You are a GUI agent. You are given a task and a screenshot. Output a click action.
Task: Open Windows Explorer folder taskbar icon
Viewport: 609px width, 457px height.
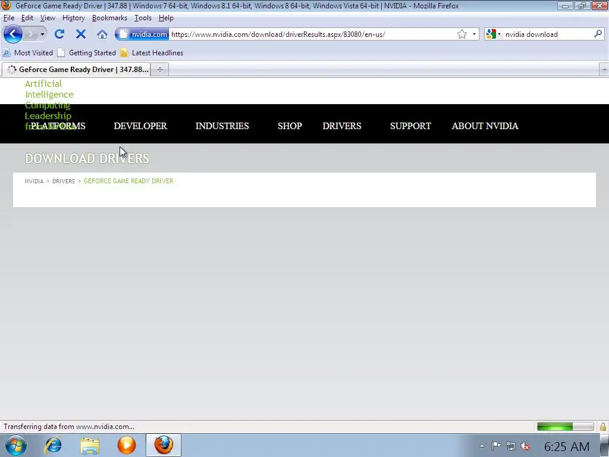point(90,446)
